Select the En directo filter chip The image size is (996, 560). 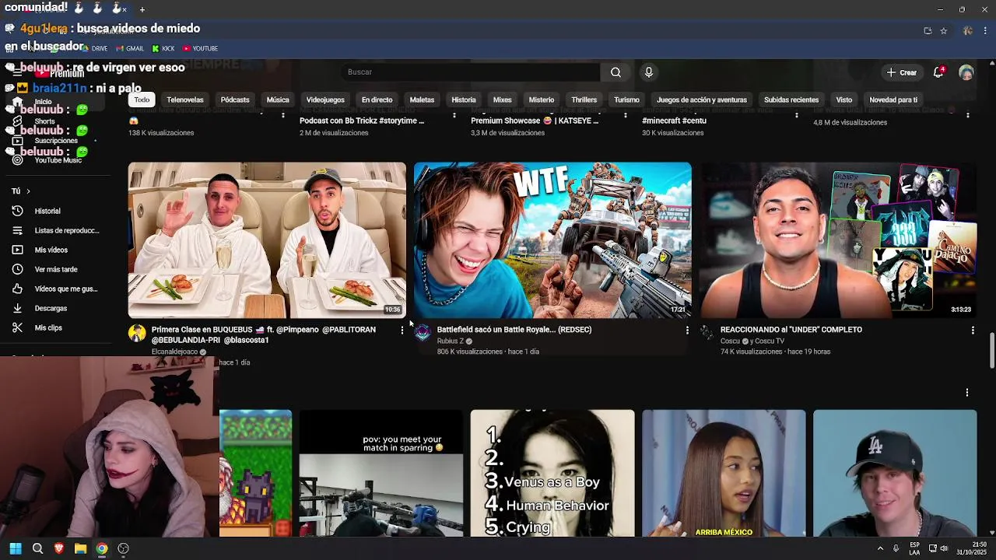377,100
